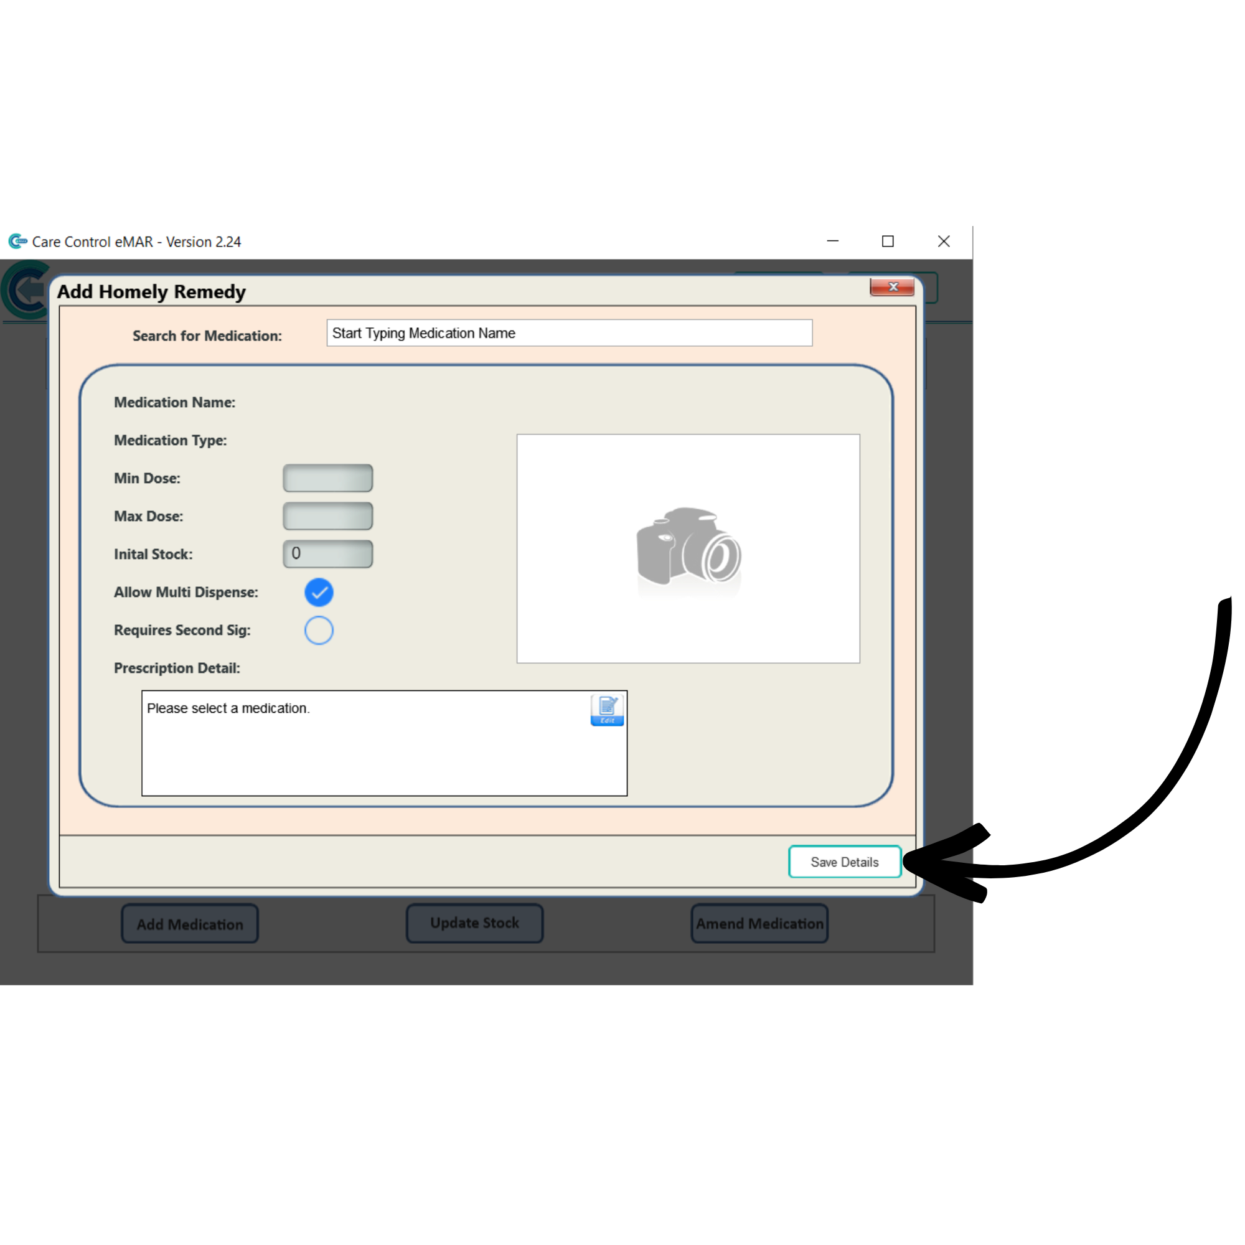Click the Min Dose input box
The image size is (1245, 1245).
point(328,478)
